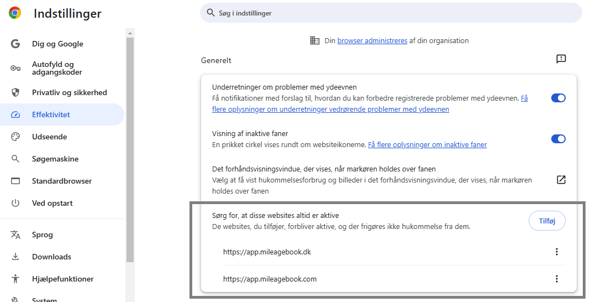
Task: Open Ved opstart settings
Action: [62, 203]
